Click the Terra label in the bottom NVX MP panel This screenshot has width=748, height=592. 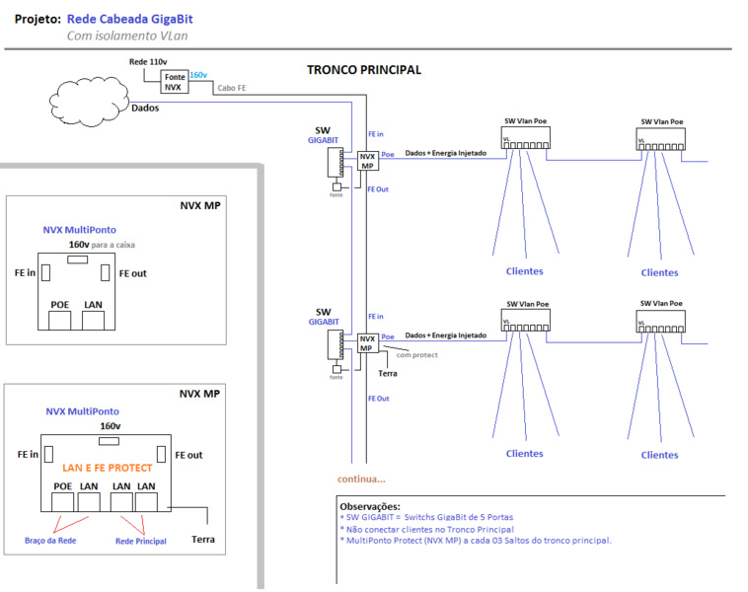click(203, 539)
